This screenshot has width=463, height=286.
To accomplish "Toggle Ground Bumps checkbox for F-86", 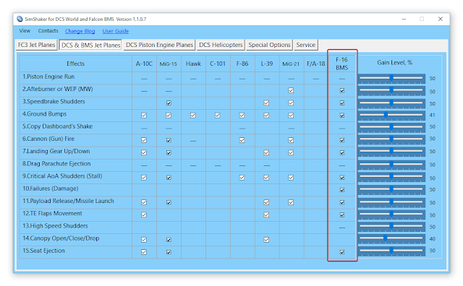I will (242, 116).
